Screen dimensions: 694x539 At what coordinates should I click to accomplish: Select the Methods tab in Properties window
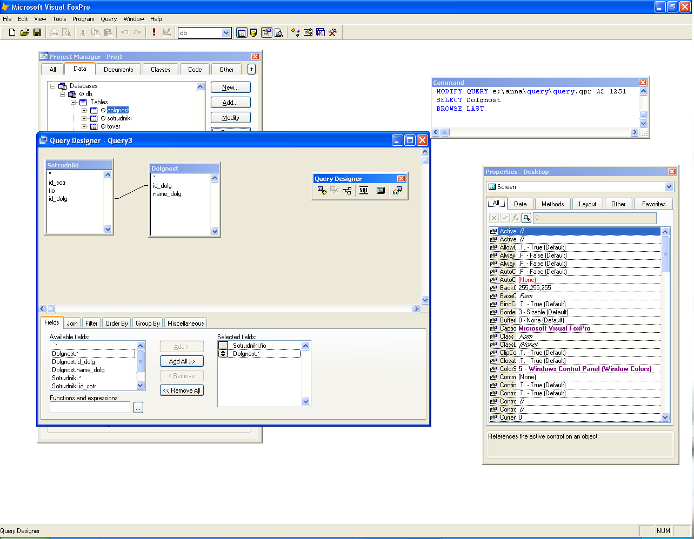tap(552, 204)
